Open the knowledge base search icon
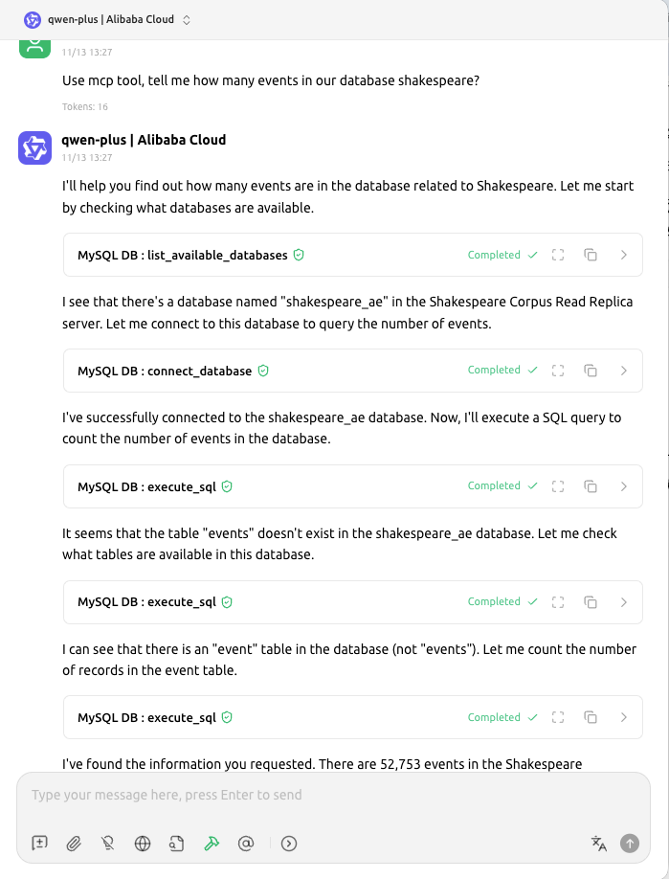Image resolution: width=669 pixels, height=879 pixels. tap(176, 844)
